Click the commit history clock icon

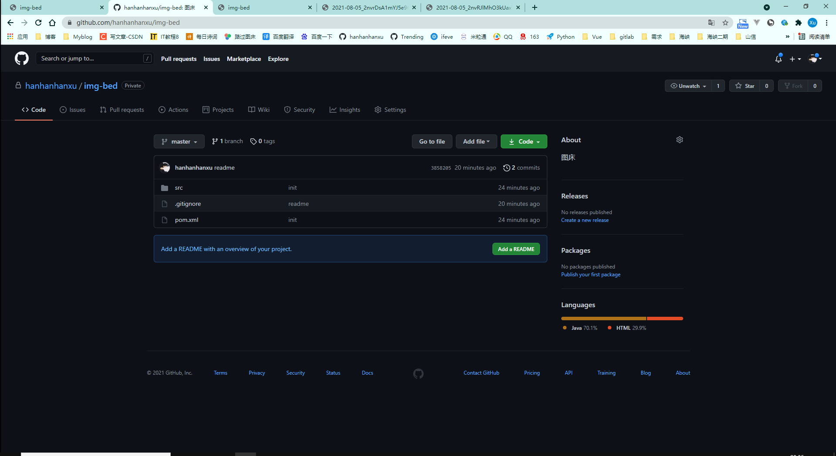pos(506,168)
